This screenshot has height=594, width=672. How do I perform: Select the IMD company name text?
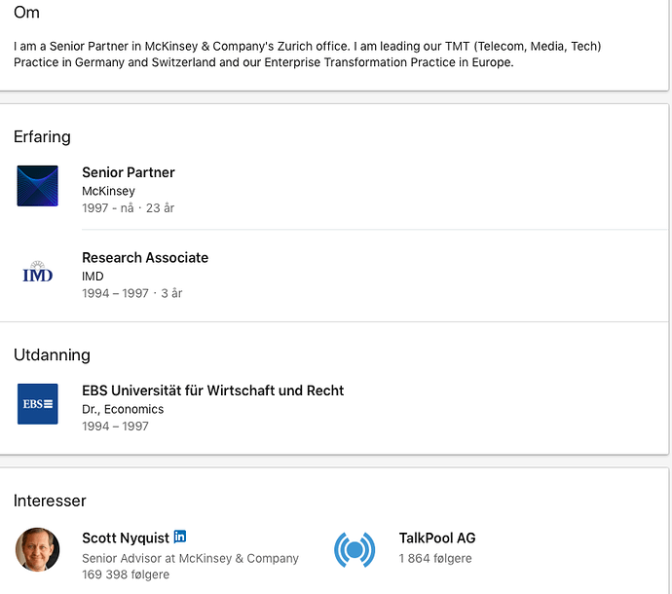[x=93, y=277]
